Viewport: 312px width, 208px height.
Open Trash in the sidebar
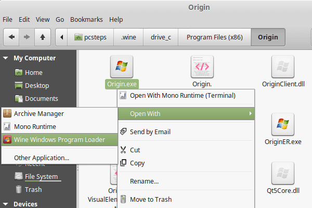[x=33, y=189]
